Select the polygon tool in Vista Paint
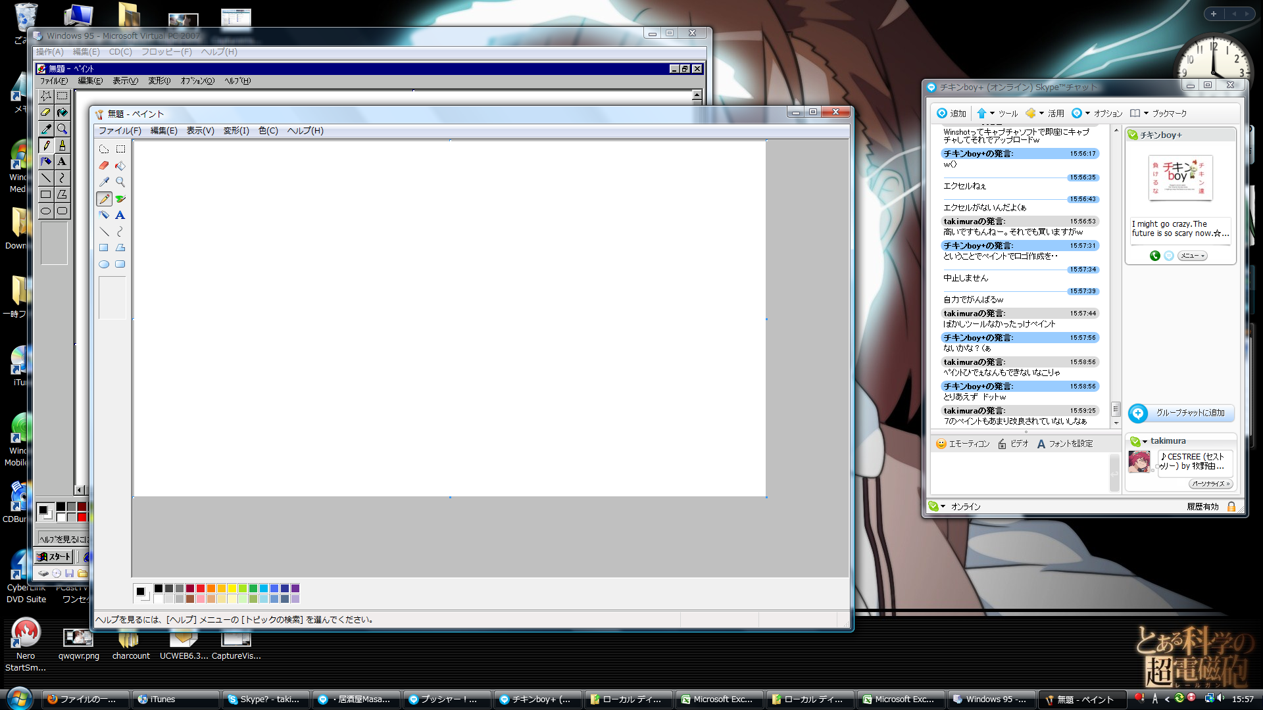 click(120, 248)
